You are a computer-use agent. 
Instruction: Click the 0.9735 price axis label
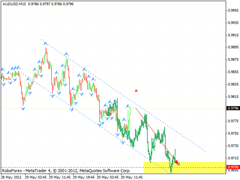tap(232, 145)
